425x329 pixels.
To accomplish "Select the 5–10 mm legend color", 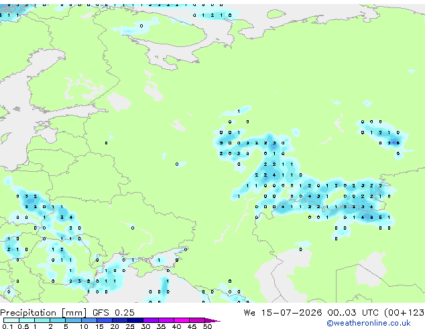I will [x=73, y=320].
